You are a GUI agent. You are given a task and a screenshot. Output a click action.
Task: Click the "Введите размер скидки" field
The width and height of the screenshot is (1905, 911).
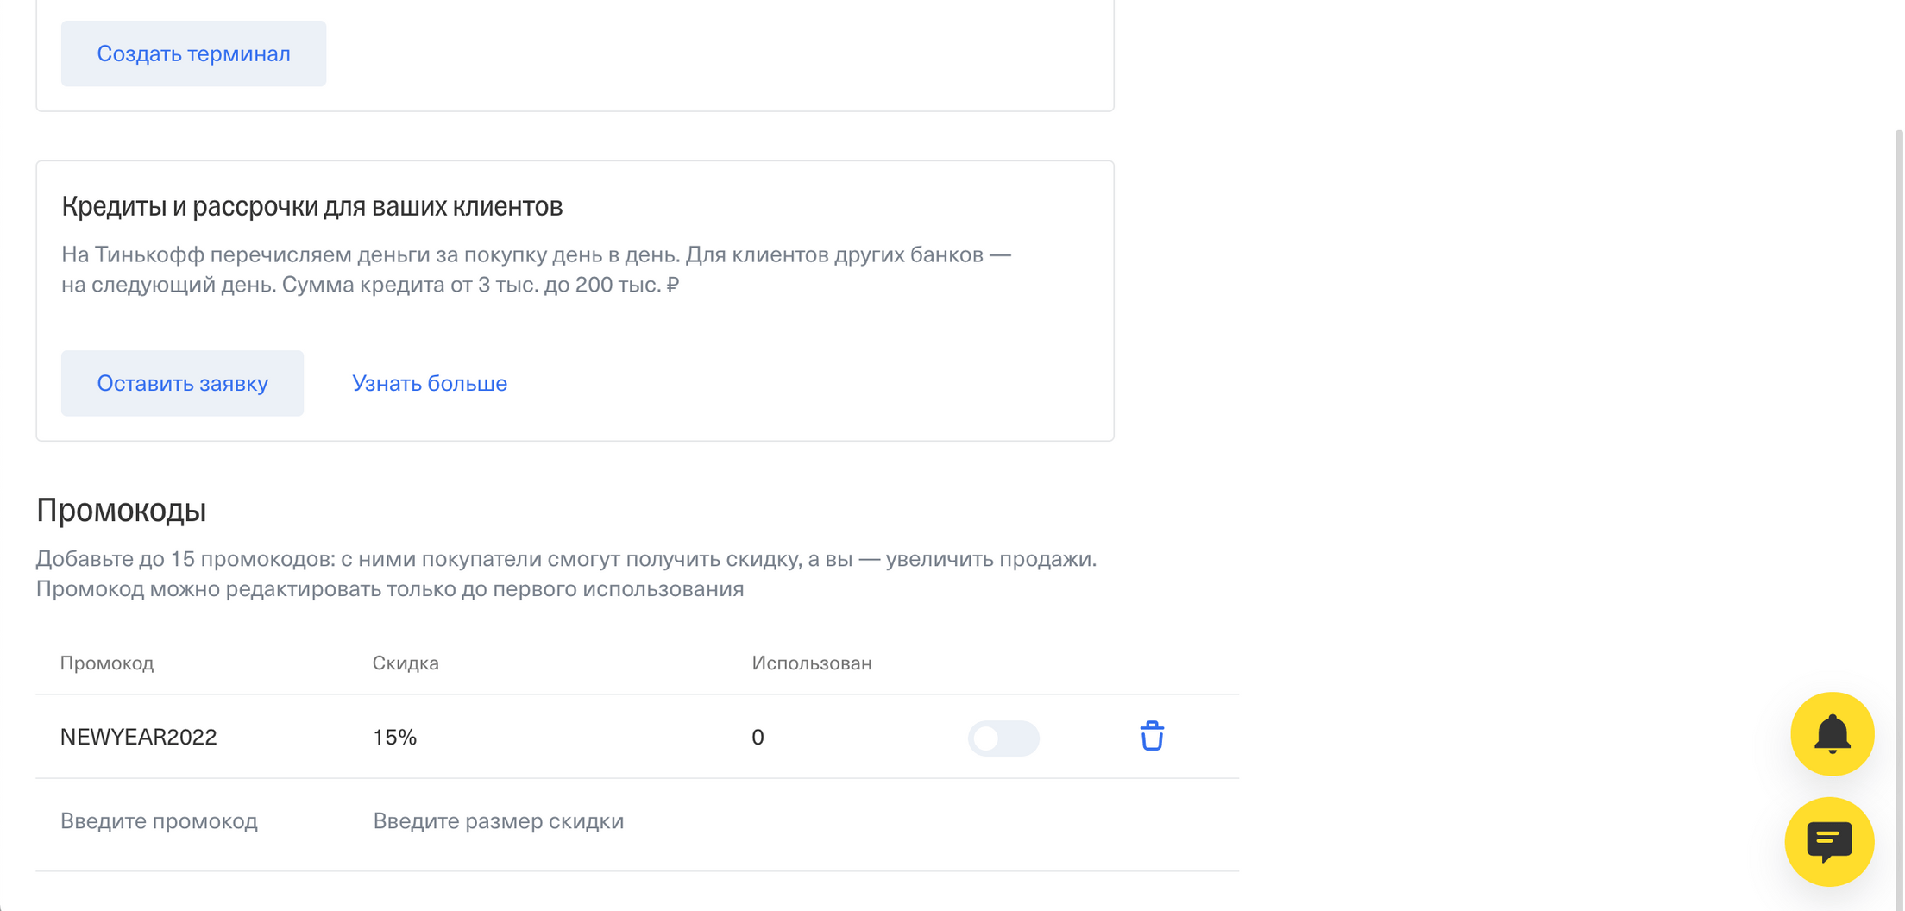499,821
